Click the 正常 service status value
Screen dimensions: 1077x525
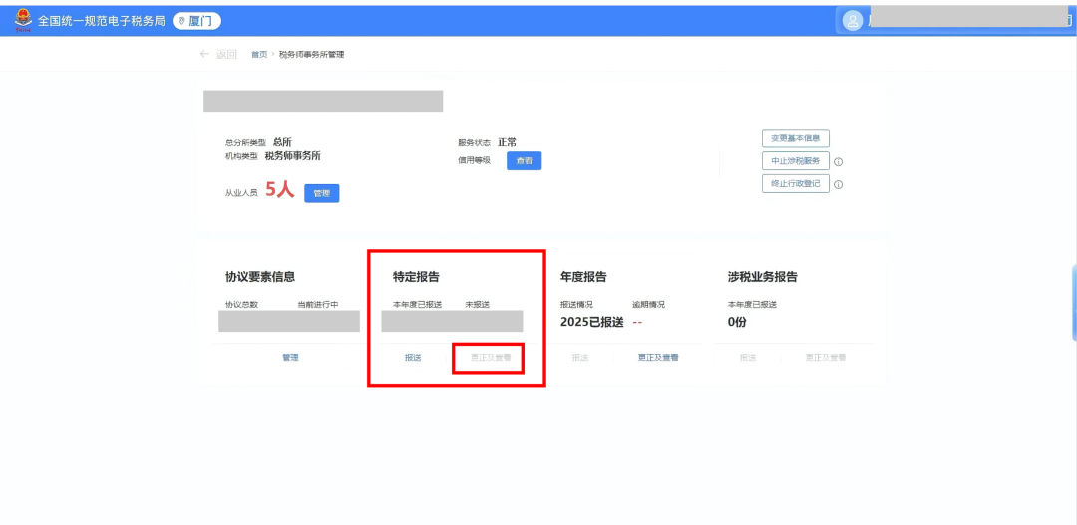(507, 142)
